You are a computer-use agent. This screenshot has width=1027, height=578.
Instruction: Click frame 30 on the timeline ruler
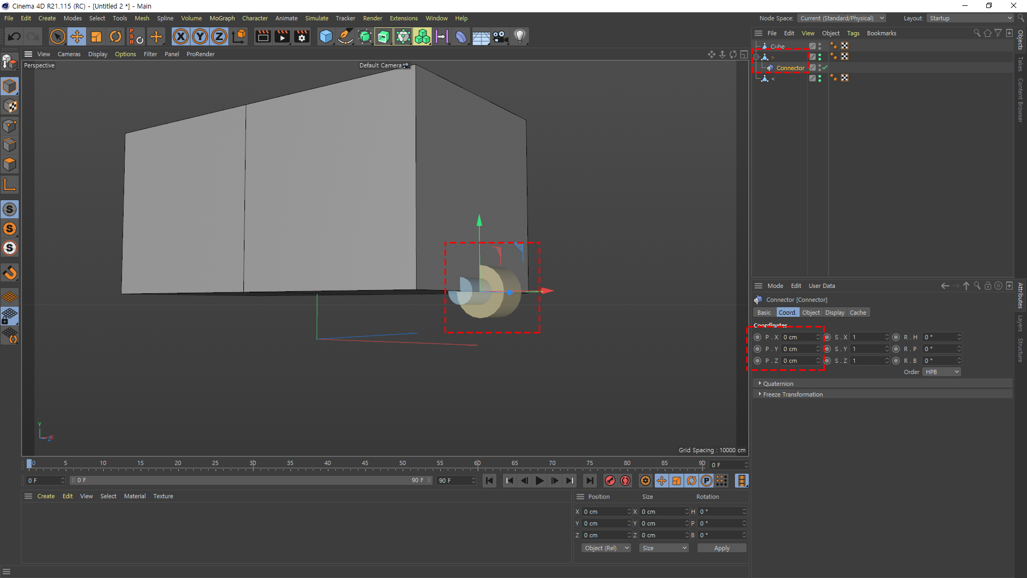pyautogui.click(x=253, y=463)
